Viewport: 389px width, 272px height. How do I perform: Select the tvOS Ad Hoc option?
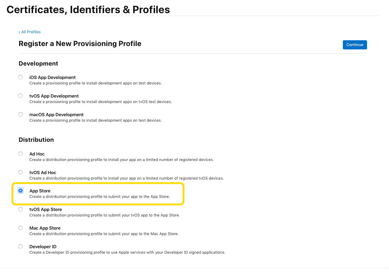[20, 172]
